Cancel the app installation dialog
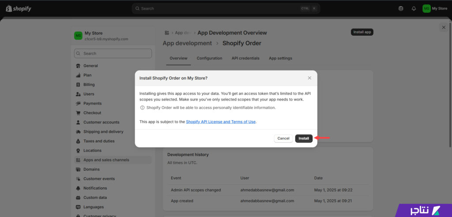 coord(283,138)
